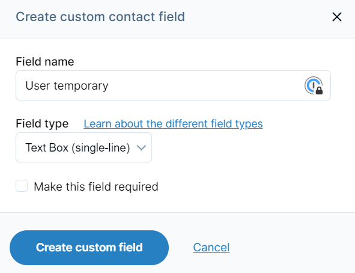Click the Field type label
The image size is (355, 273).
click(42, 124)
